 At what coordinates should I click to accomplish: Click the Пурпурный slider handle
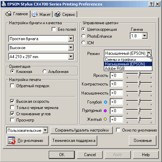click(x=139, y=110)
